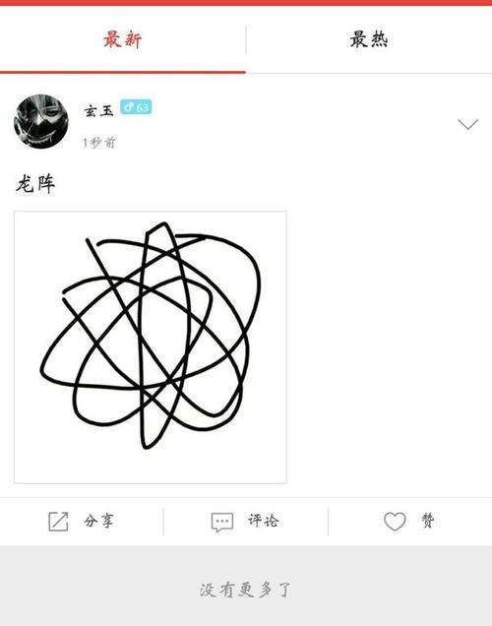This screenshot has height=626, width=492.
Task: Open the post text 龙阵
Action: 35,184
